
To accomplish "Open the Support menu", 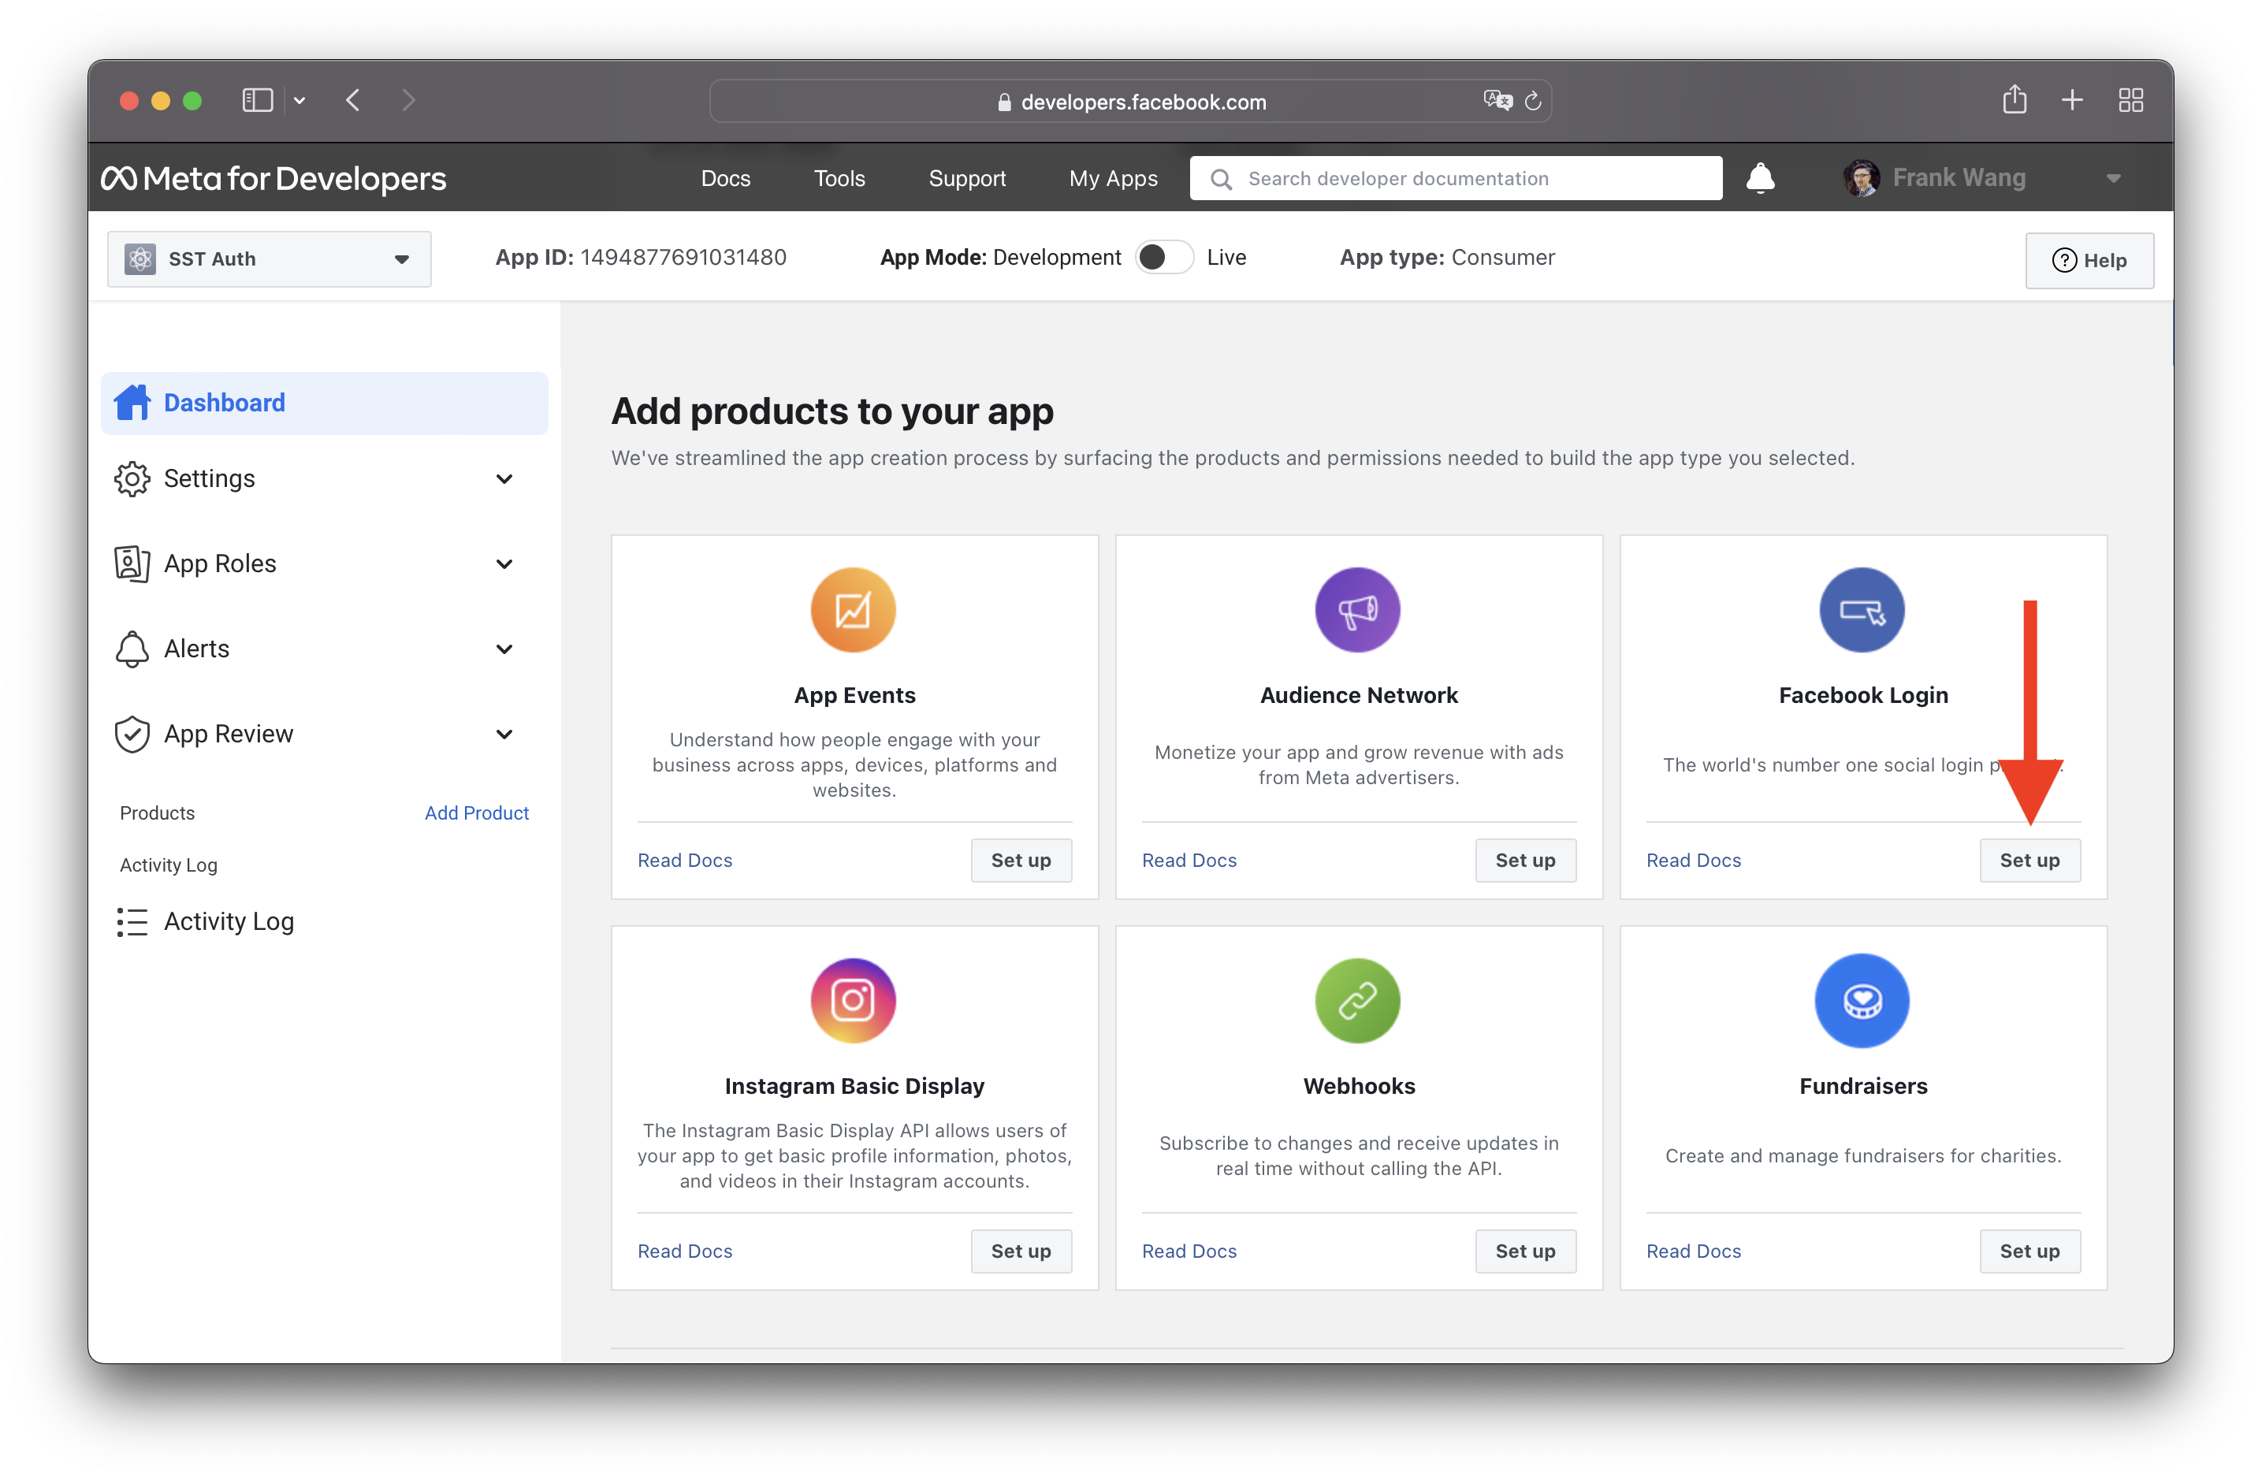I will pyautogui.click(x=966, y=178).
